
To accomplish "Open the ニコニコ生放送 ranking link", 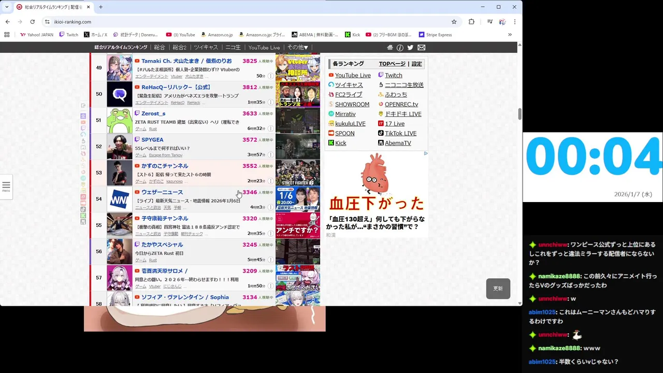I will pyautogui.click(x=404, y=85).
